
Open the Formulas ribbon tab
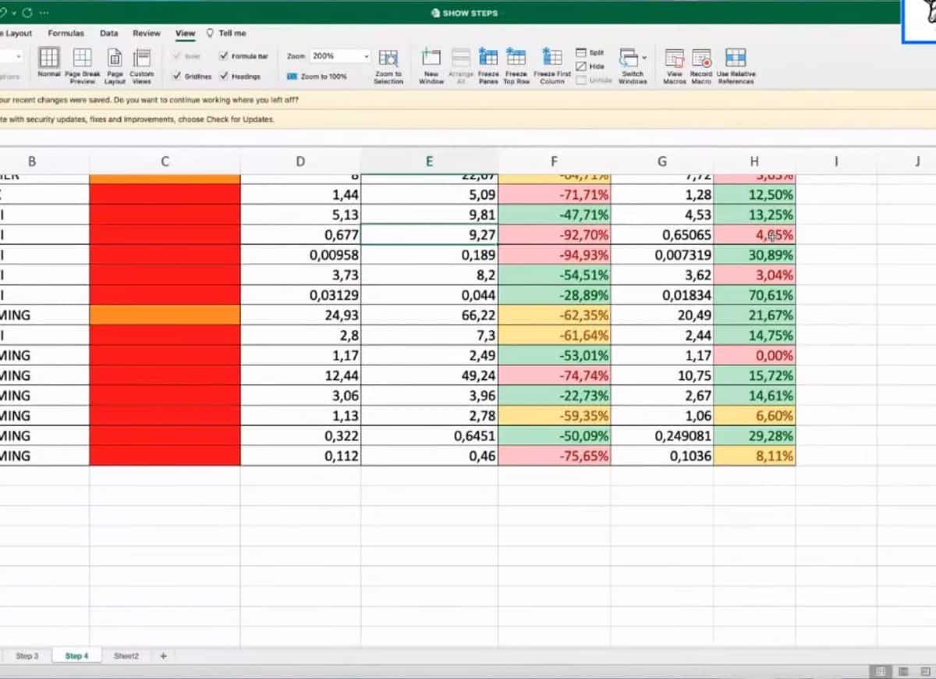(66, 34)
